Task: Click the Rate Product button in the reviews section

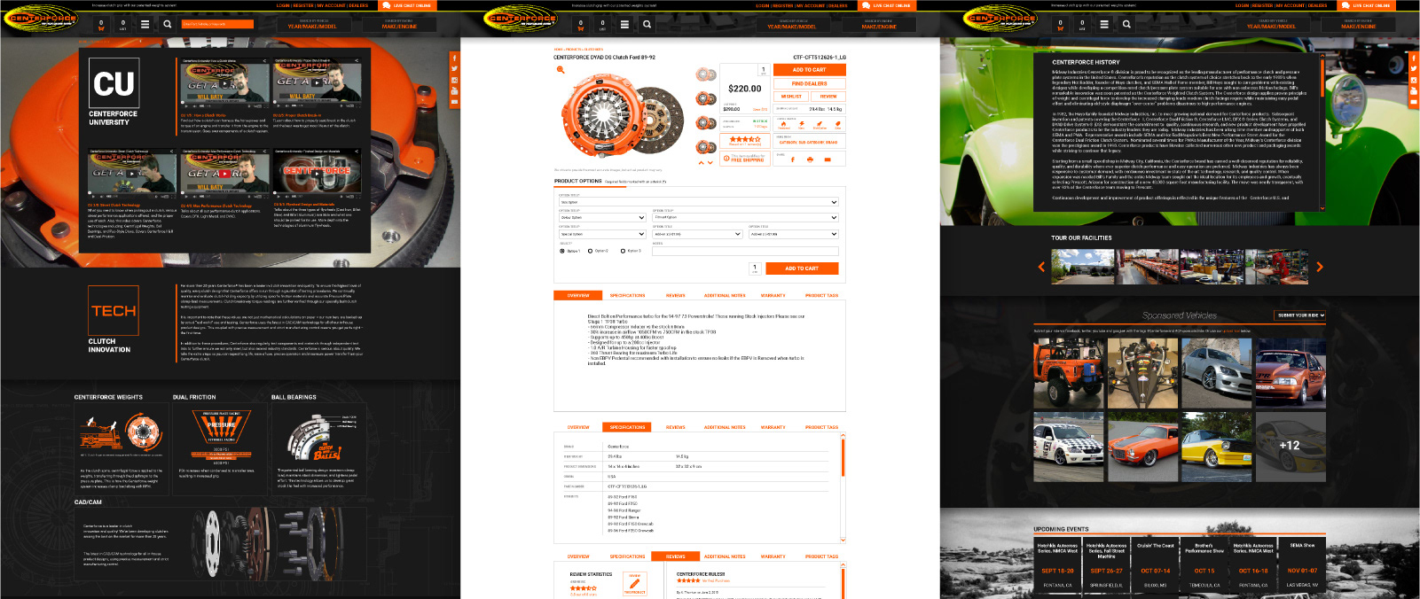Action: click(634, 584)
